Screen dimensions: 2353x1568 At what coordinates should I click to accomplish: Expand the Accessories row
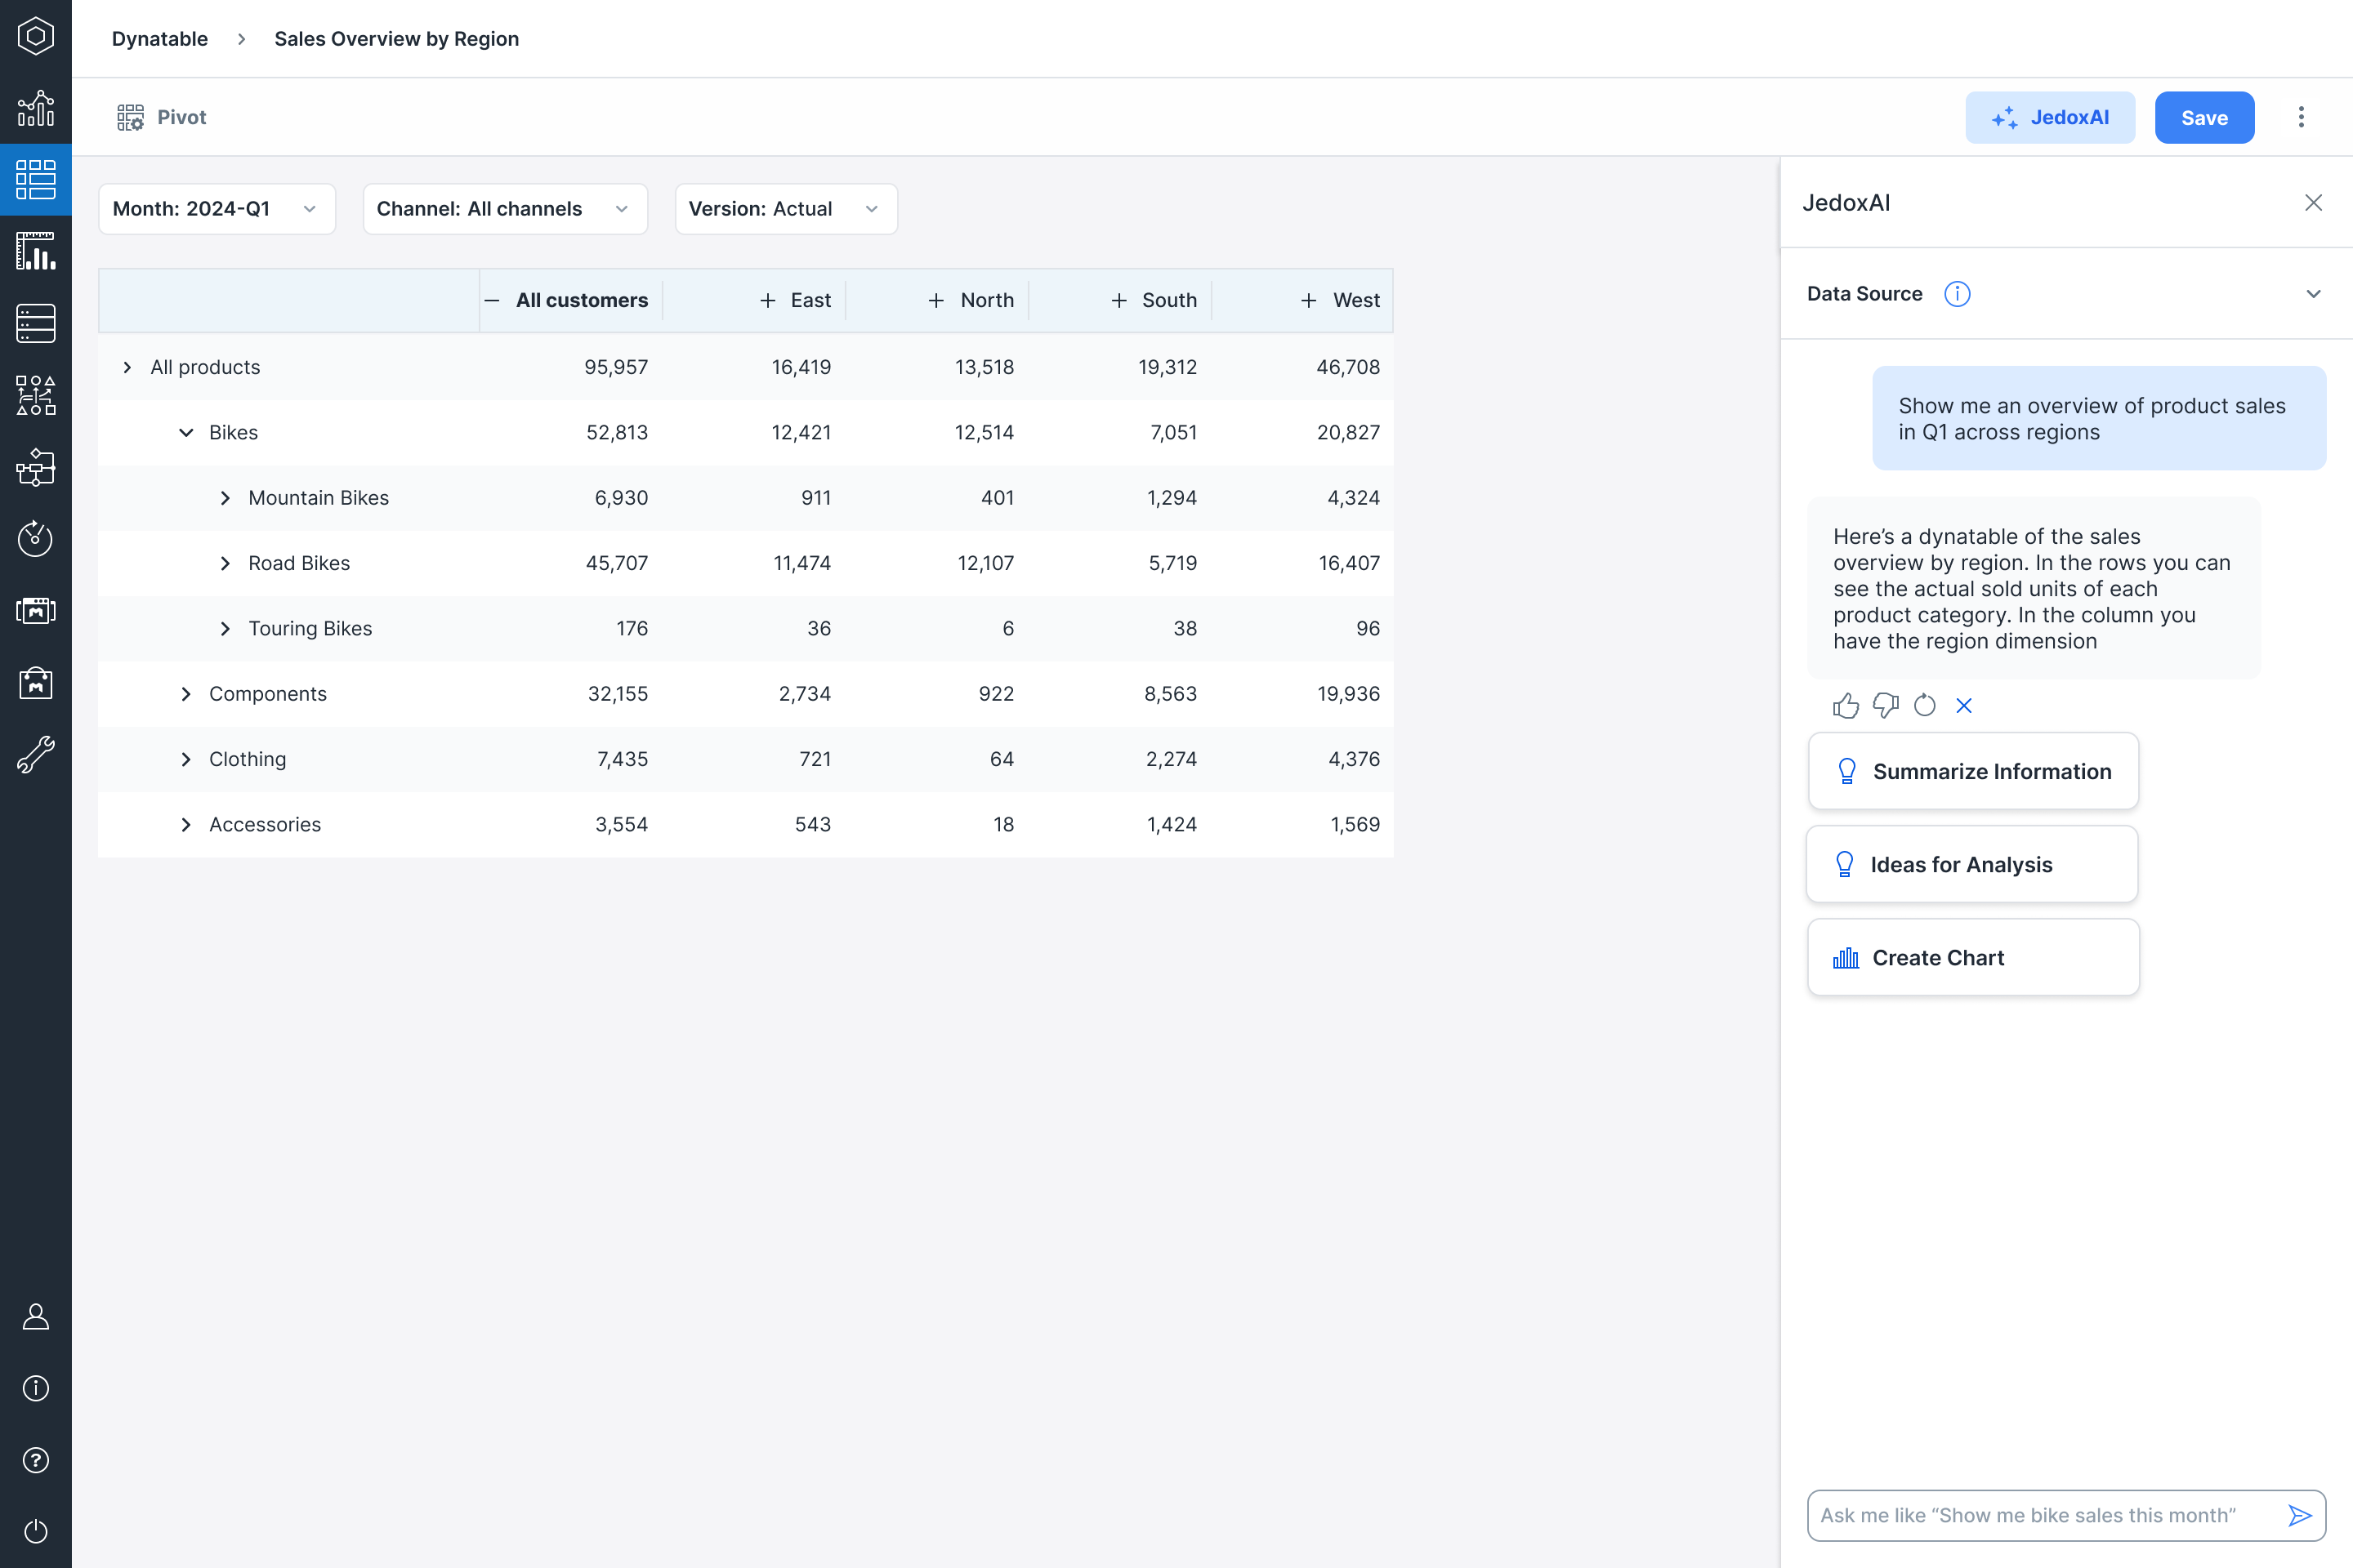pos(186,825)
